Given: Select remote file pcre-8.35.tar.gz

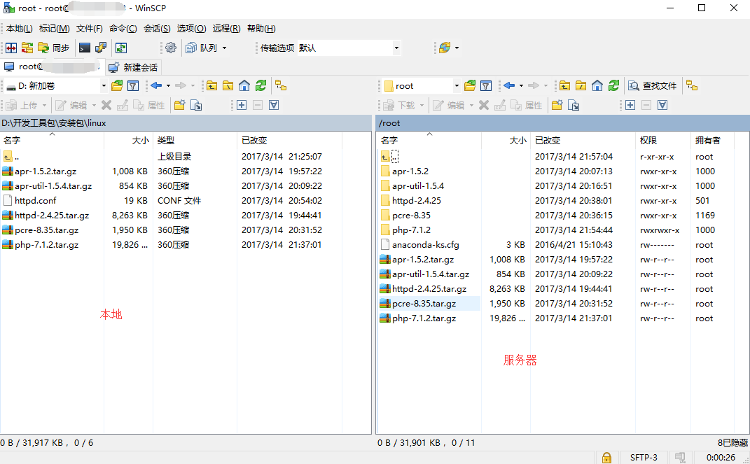Looking at the screenshot, I should (424, 304).
